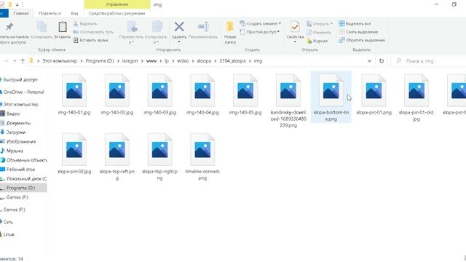The width and height of the screenshot is (466, 262).
Task: Select file img-140-01.jpg
Action: 74,95
